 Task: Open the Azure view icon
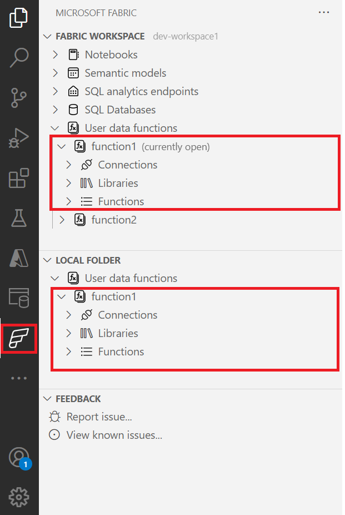(19, 258)
